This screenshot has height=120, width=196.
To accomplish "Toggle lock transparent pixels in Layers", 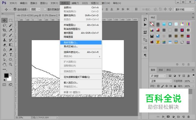I will tap(158, 86).
